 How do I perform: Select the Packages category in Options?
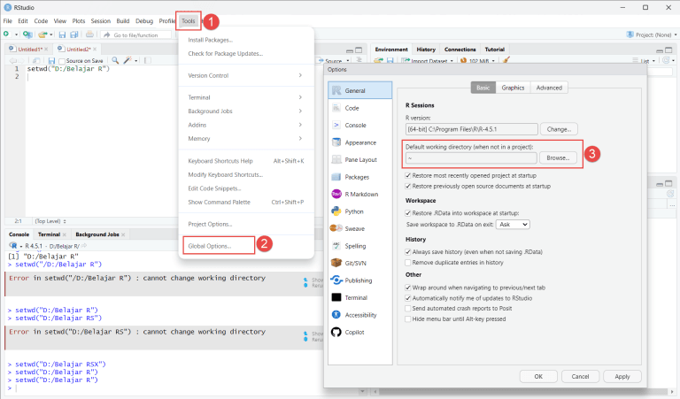pyautogui.click(x=360, y=177)
